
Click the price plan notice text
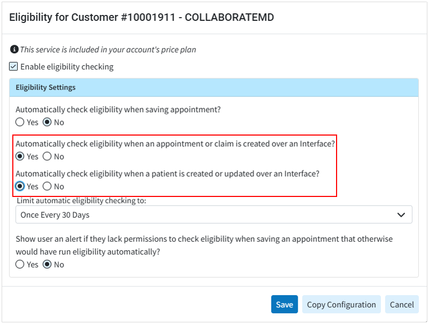(108, 50)
